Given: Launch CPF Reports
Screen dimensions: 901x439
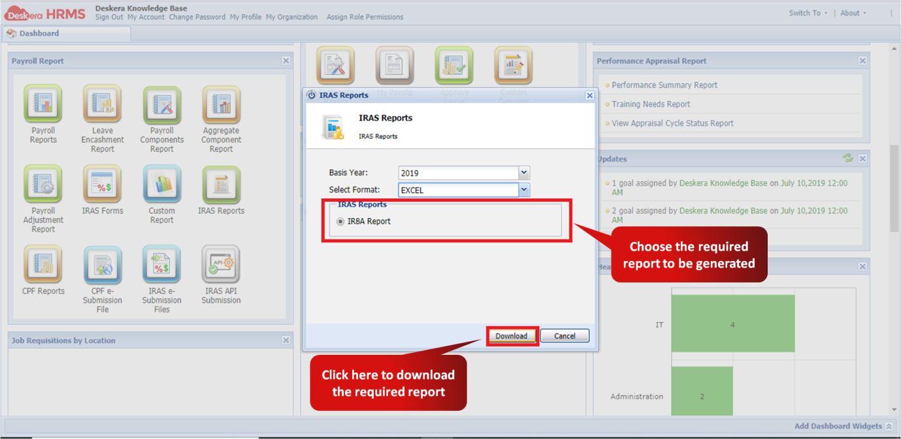Looking at the screenshot, I should [x=42, y=265].
